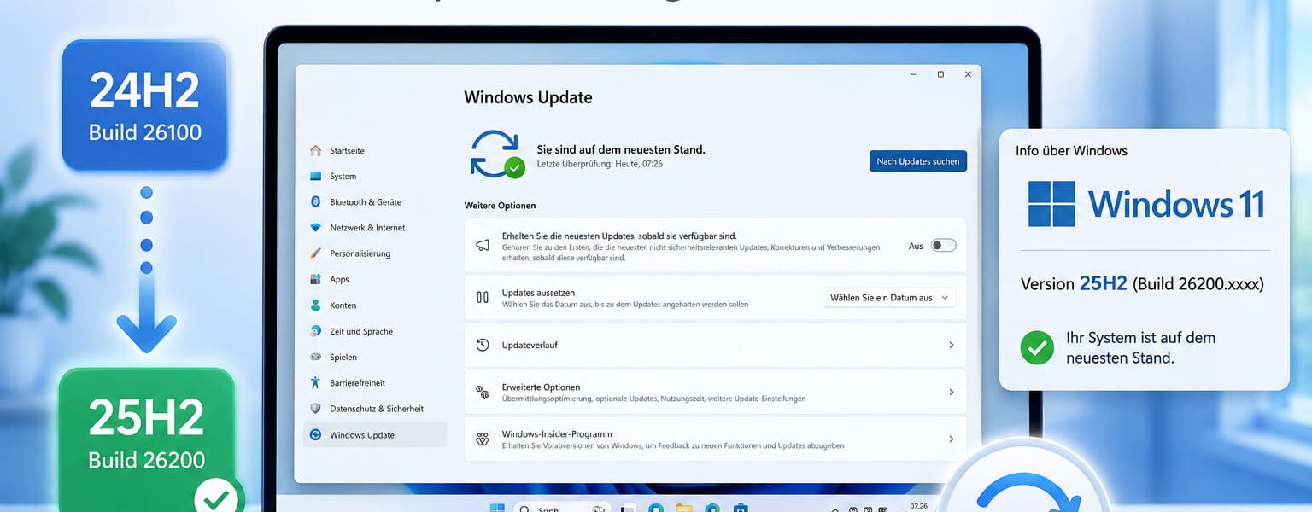
Task: Click the Personalisierung brush icon
Action: click(x=315, y=253)
